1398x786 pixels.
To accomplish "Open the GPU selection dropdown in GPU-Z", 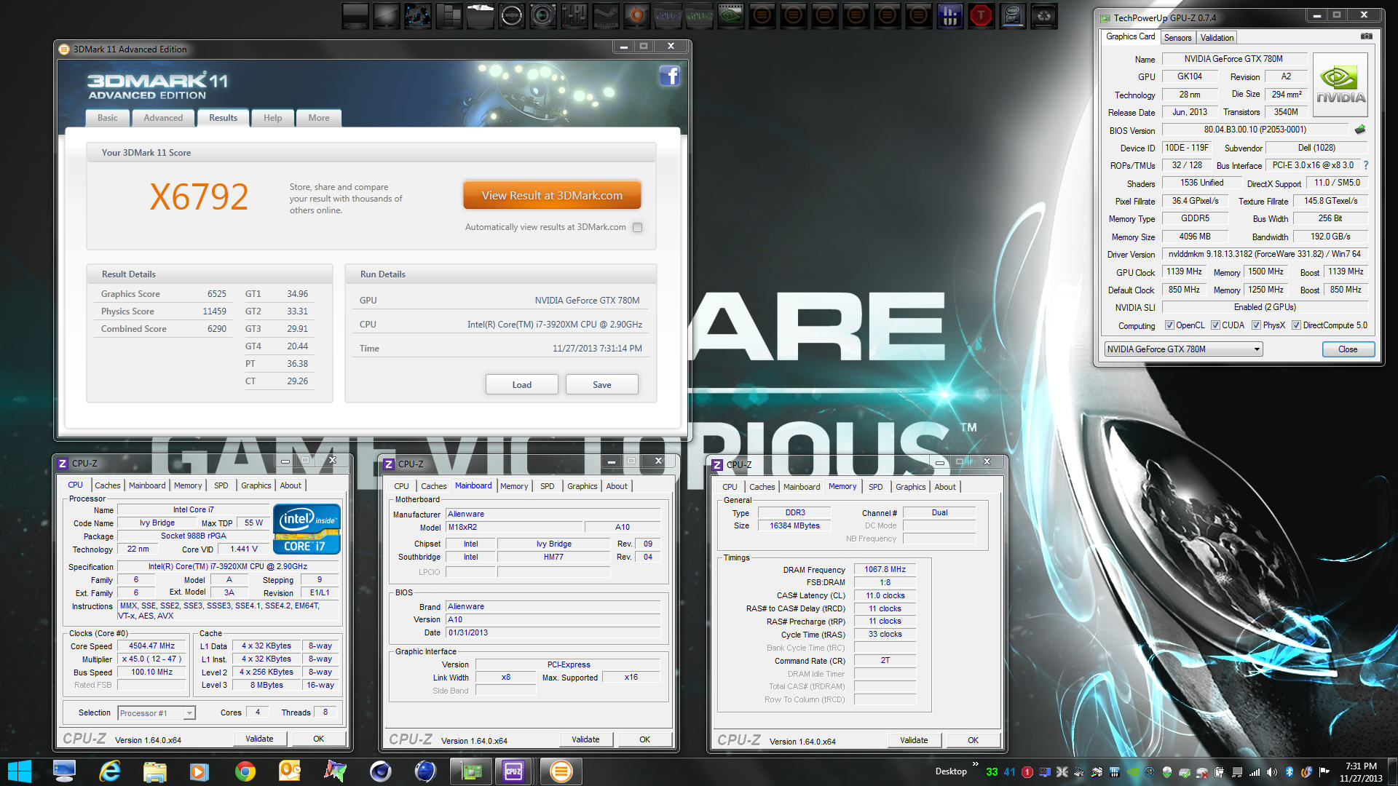I will (1256, 349).
